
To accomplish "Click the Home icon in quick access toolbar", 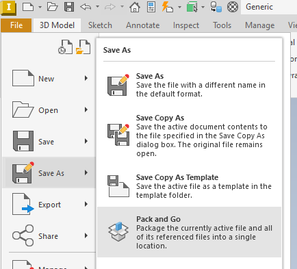I will click(135, 7).
